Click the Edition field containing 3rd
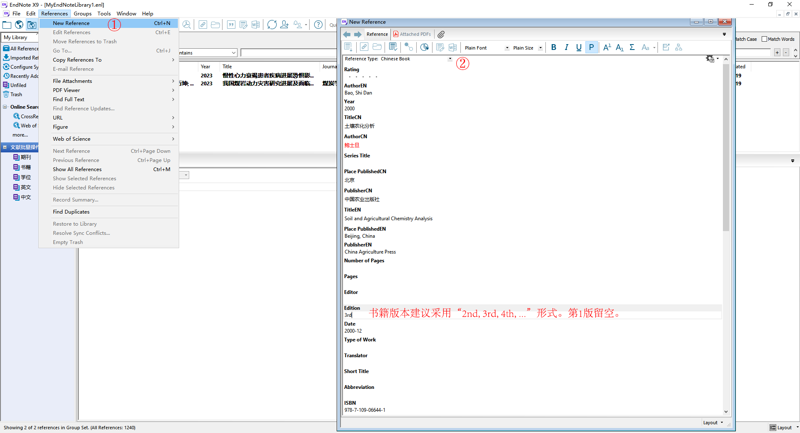 point(532,315)
